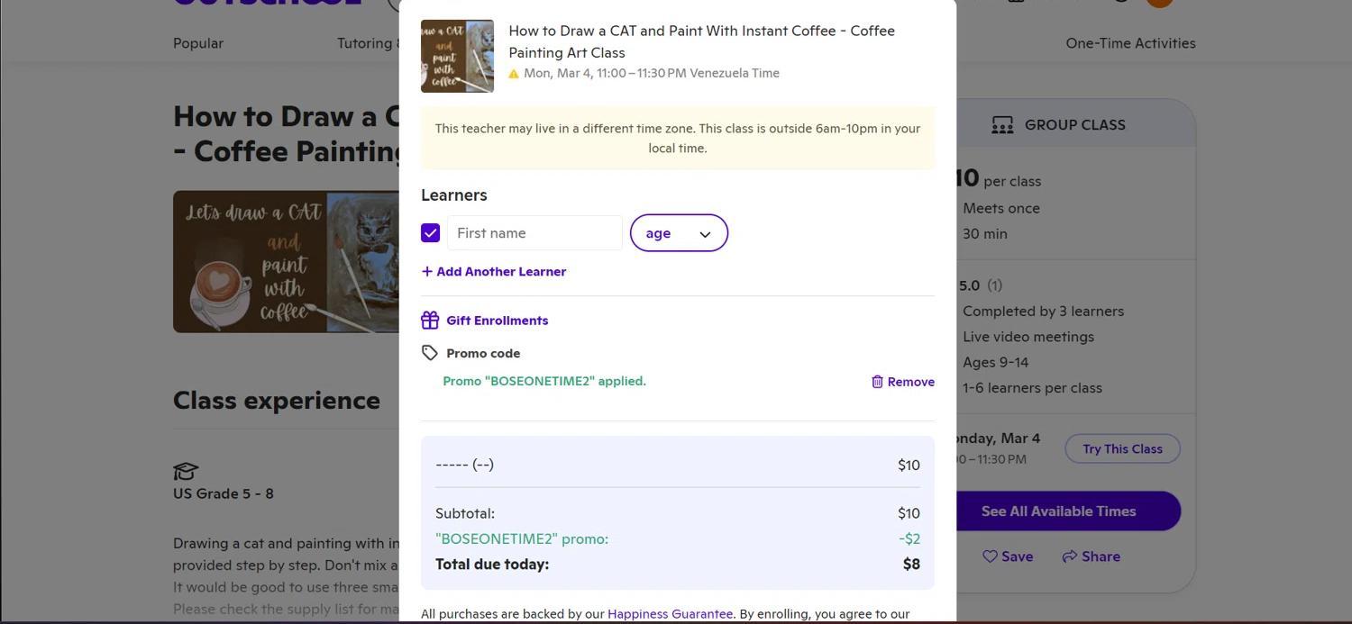Image resolution: width=1352 pixels, height=624 pixels.
Task: Open the Happiness Guarantee link
Action: [670, 614]
